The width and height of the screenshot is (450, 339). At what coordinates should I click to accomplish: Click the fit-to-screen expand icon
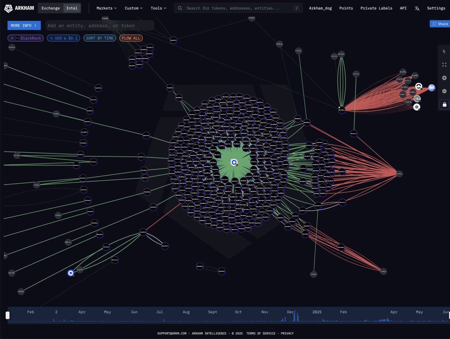pos(444,64)
